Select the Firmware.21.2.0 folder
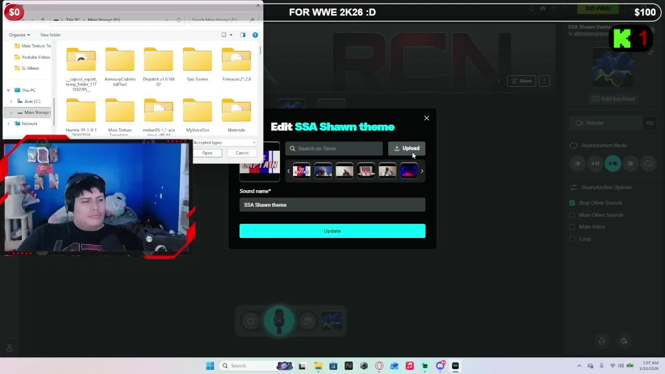 click(236, 64)
